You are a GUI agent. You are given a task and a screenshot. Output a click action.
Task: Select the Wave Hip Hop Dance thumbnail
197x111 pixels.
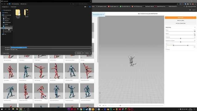point(56,91)
